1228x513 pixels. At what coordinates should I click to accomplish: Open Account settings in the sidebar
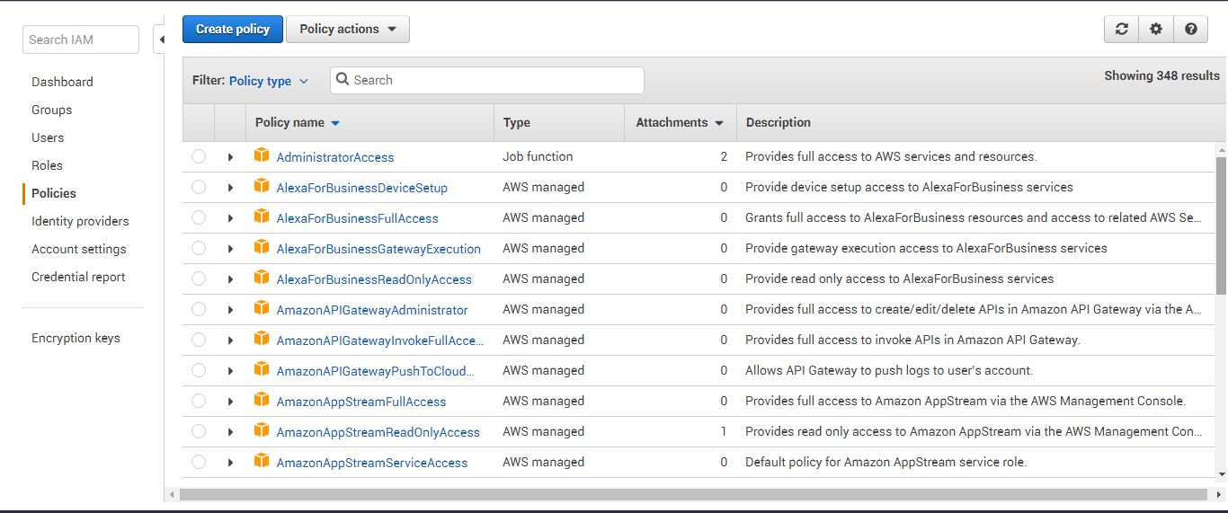78,249
